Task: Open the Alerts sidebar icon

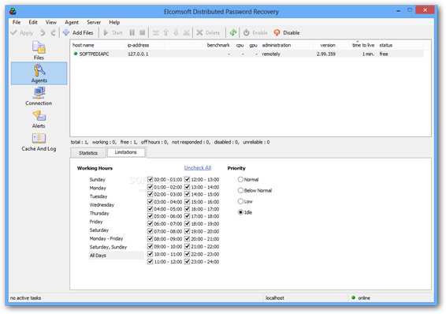Action: point(39,119)
